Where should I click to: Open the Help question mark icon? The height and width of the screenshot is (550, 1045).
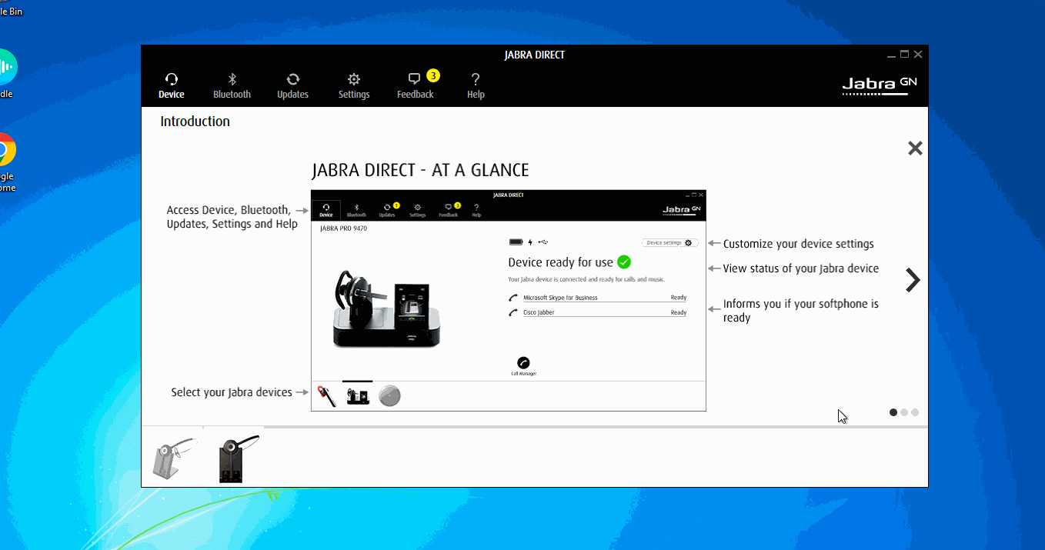click(476, 85)
